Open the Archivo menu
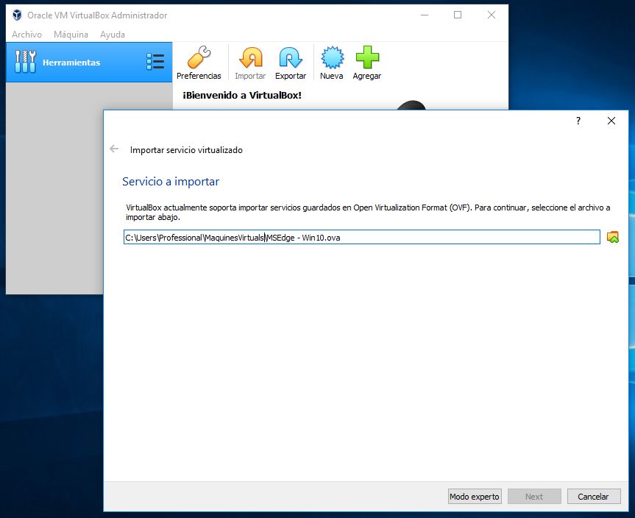The width and height of the screenshot is (635, 518). coord(26,35)
